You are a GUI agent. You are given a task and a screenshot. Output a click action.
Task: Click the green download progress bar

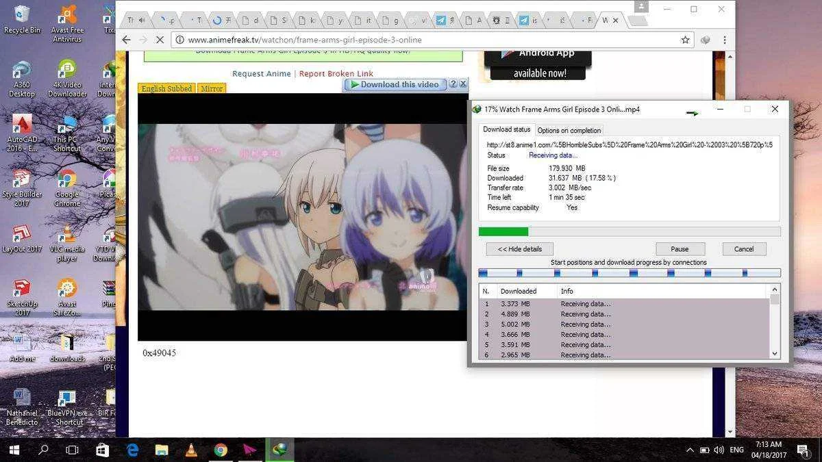tap(630, 232)
